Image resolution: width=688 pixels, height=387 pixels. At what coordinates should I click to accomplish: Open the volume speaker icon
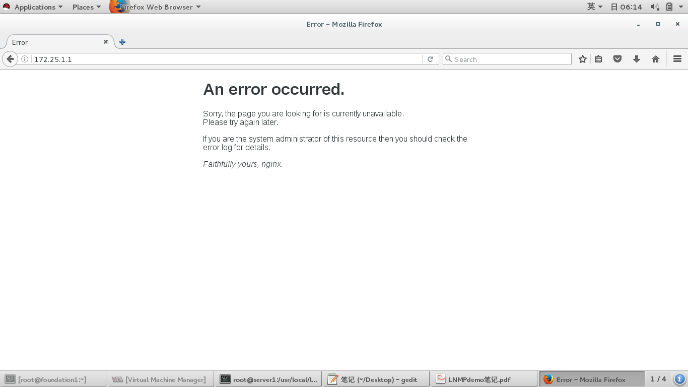point(655,7)
